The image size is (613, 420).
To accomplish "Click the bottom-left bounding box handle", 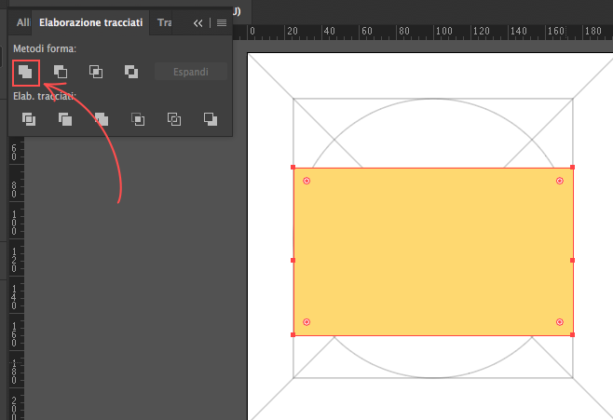I will pyautogui.click(x=293, y=335).
